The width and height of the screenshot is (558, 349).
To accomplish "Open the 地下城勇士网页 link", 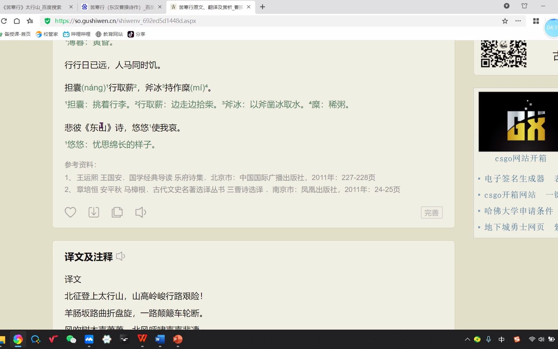I will point(514,227).
